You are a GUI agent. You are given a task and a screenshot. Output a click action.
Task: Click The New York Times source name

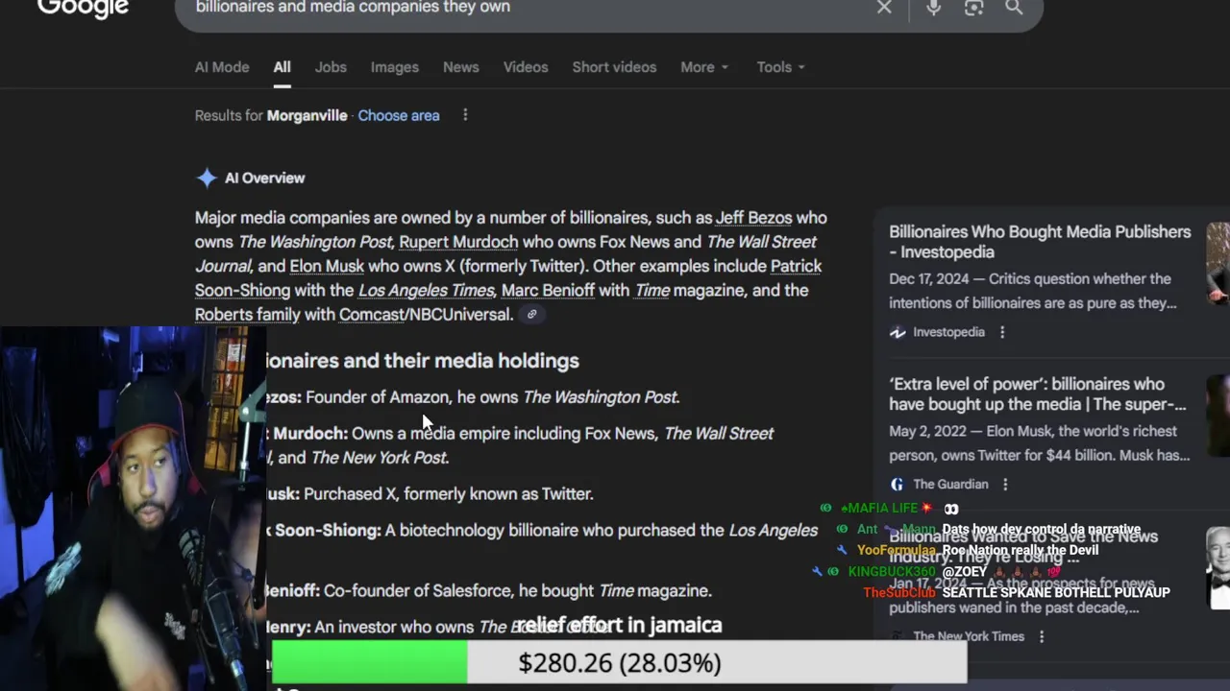[969, 636]
